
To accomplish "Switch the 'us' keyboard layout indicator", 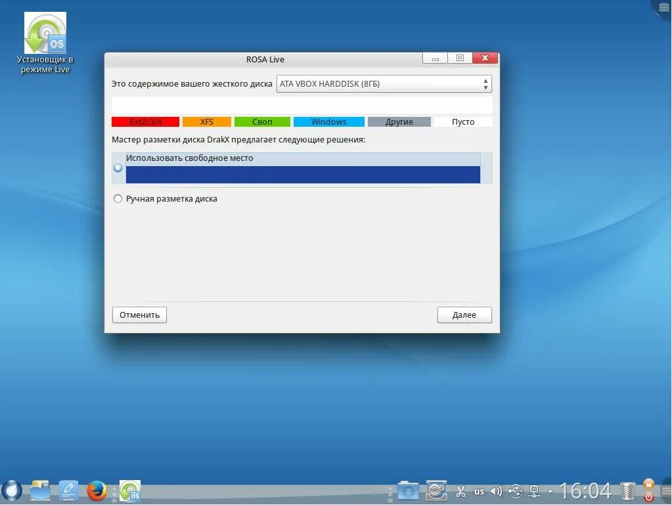I will (479, 491).
